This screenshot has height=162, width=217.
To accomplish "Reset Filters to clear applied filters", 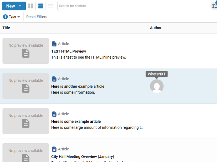I will tap(37, 17).
